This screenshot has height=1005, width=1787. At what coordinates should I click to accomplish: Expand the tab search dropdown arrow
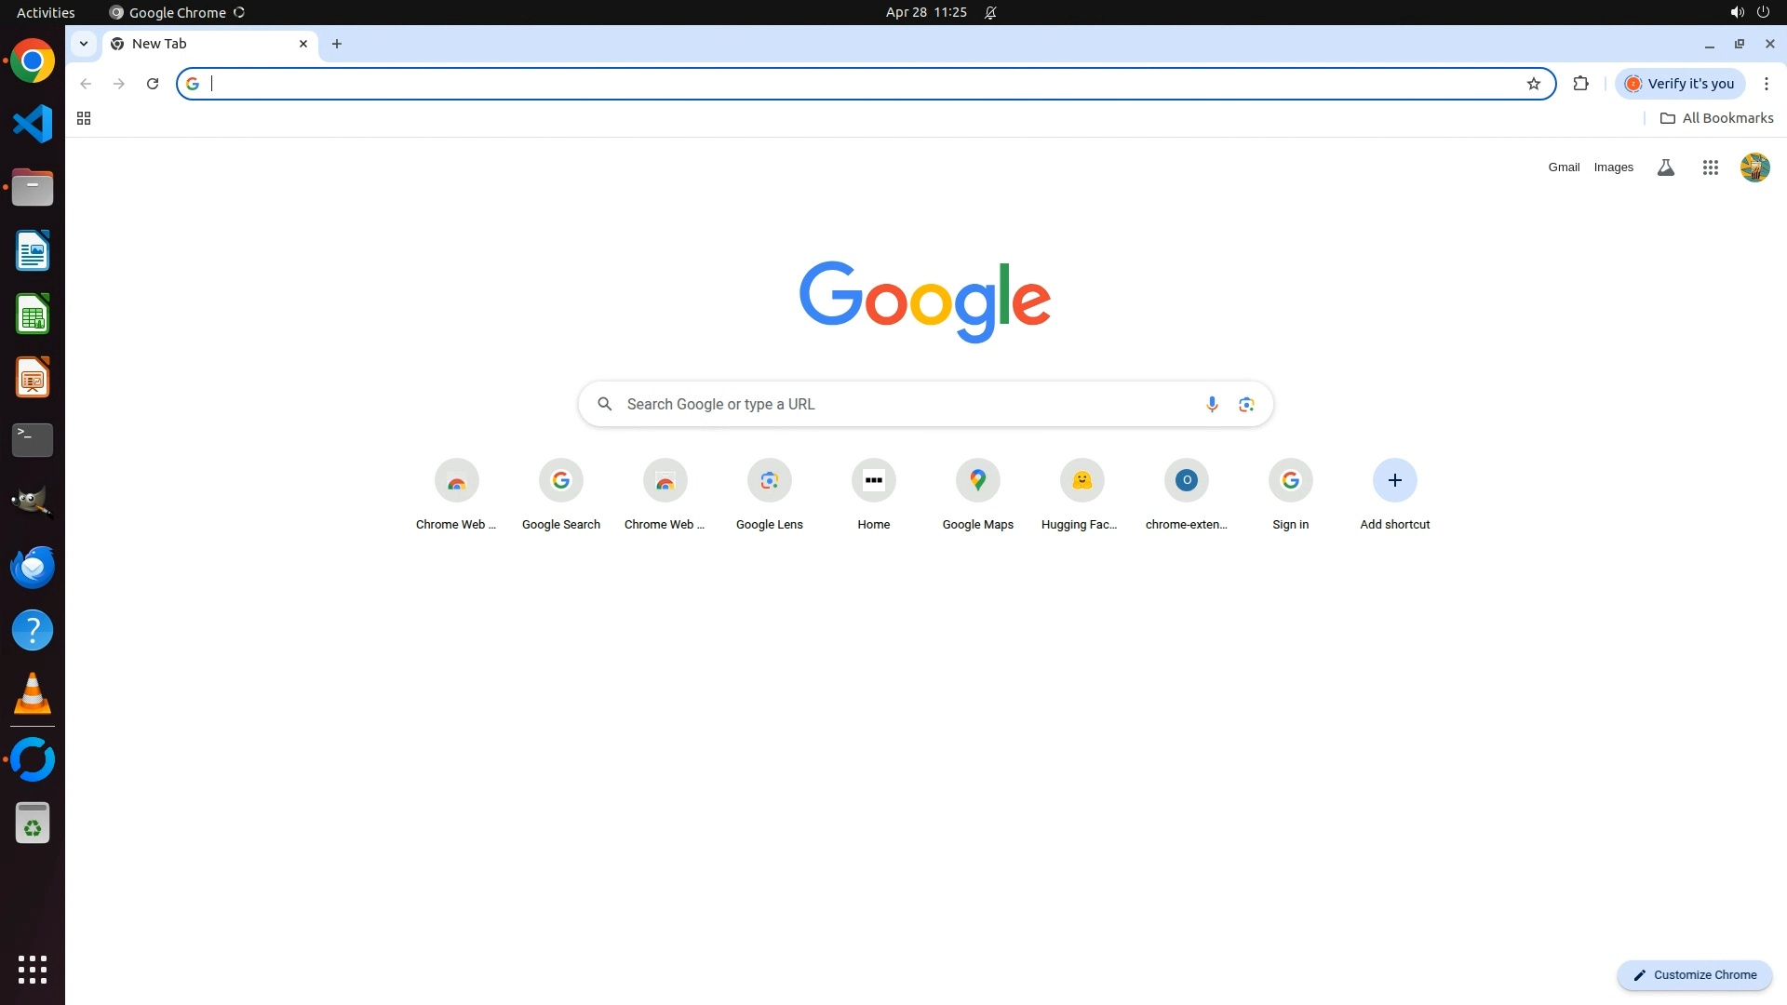(84, 44)
